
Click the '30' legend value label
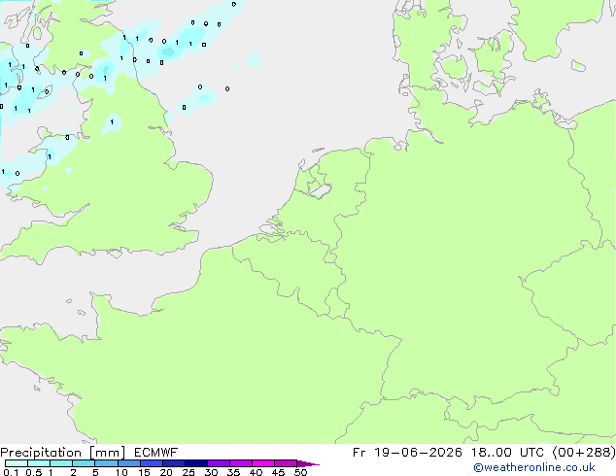pyautogui.click(x=211, y=472)
